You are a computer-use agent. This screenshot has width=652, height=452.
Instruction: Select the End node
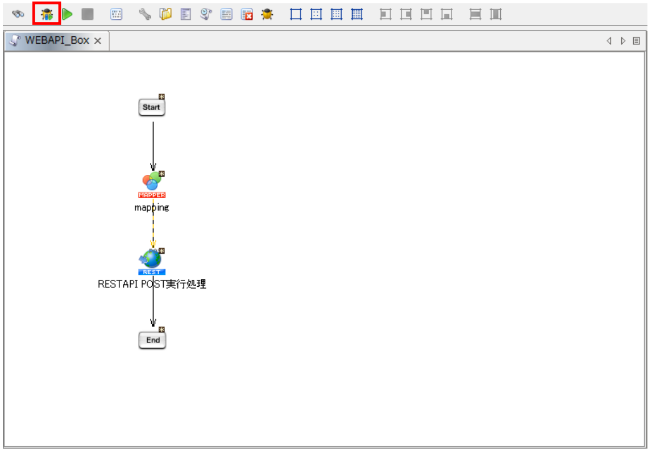152,340
